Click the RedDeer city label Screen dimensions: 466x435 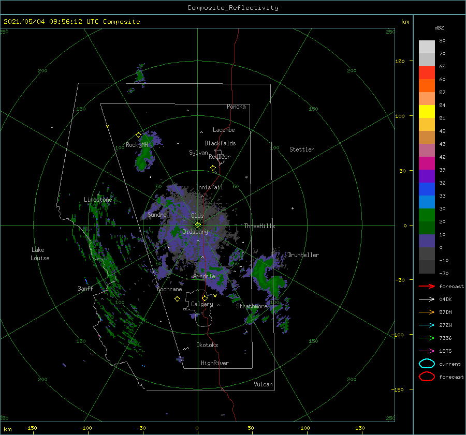pyautogui.click(x=220, y=157)
